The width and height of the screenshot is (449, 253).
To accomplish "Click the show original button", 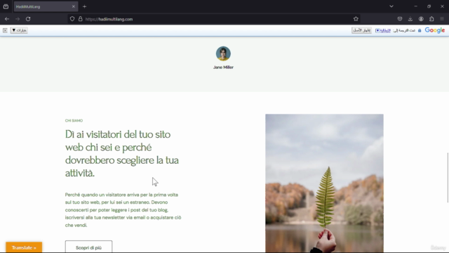I will (361, 30).
